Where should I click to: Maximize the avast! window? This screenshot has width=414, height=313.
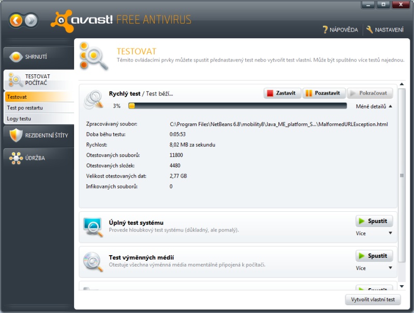click(383, 5)
